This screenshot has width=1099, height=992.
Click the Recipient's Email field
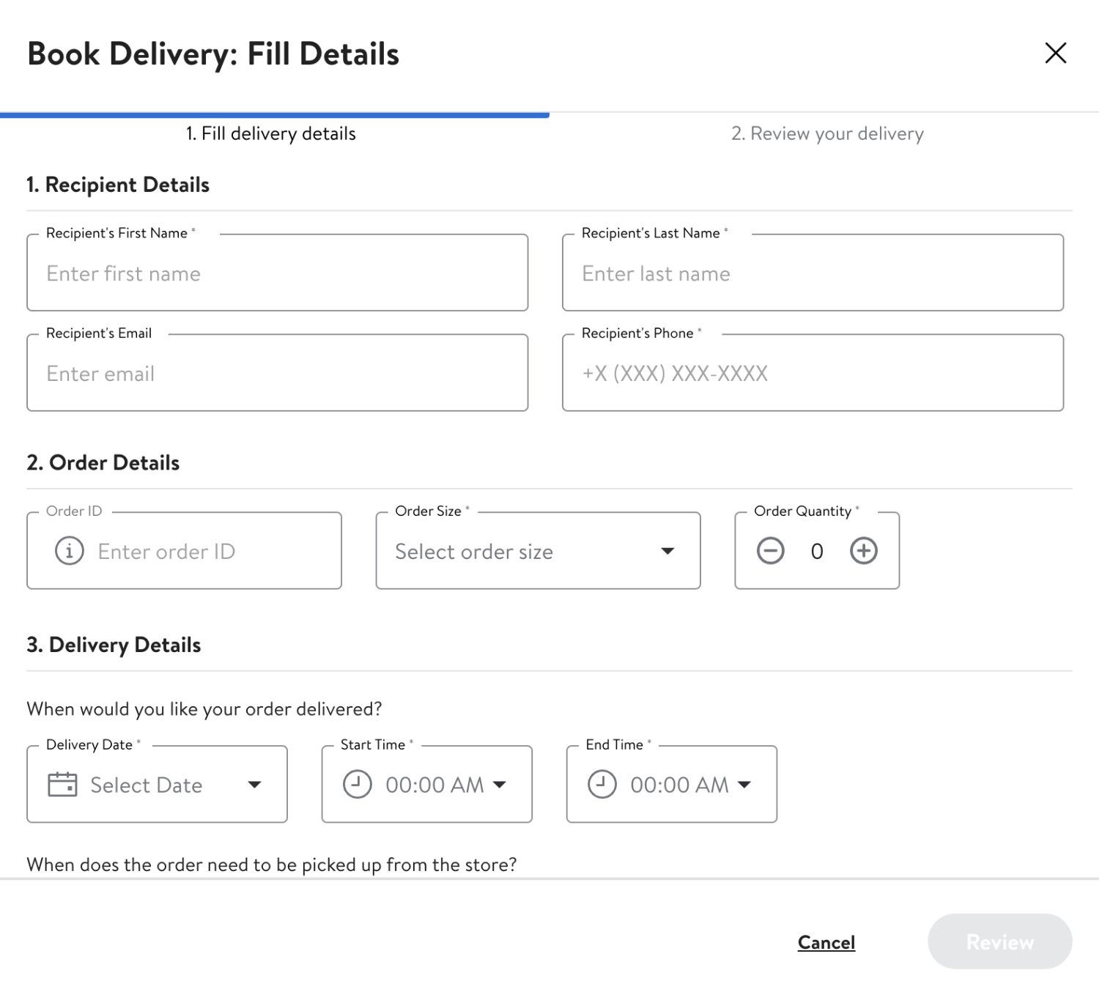[x=277, y=373]
